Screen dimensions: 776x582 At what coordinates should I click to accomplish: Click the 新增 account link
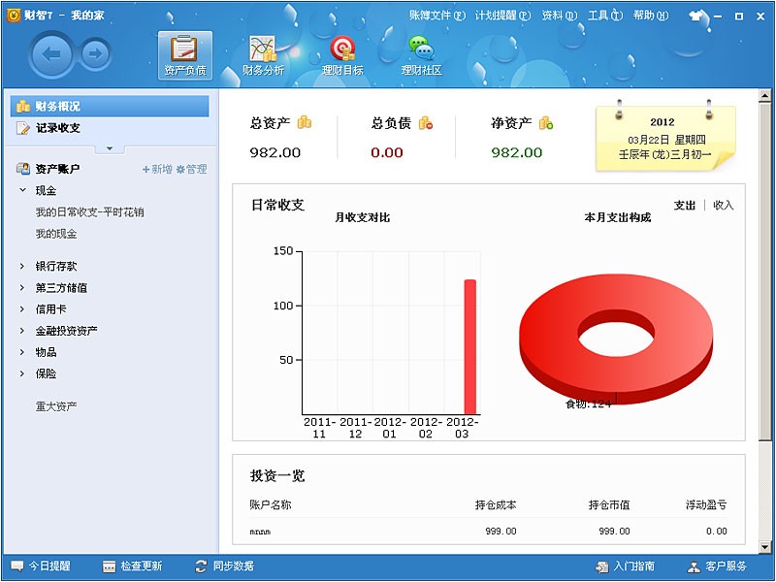(157, 169)
